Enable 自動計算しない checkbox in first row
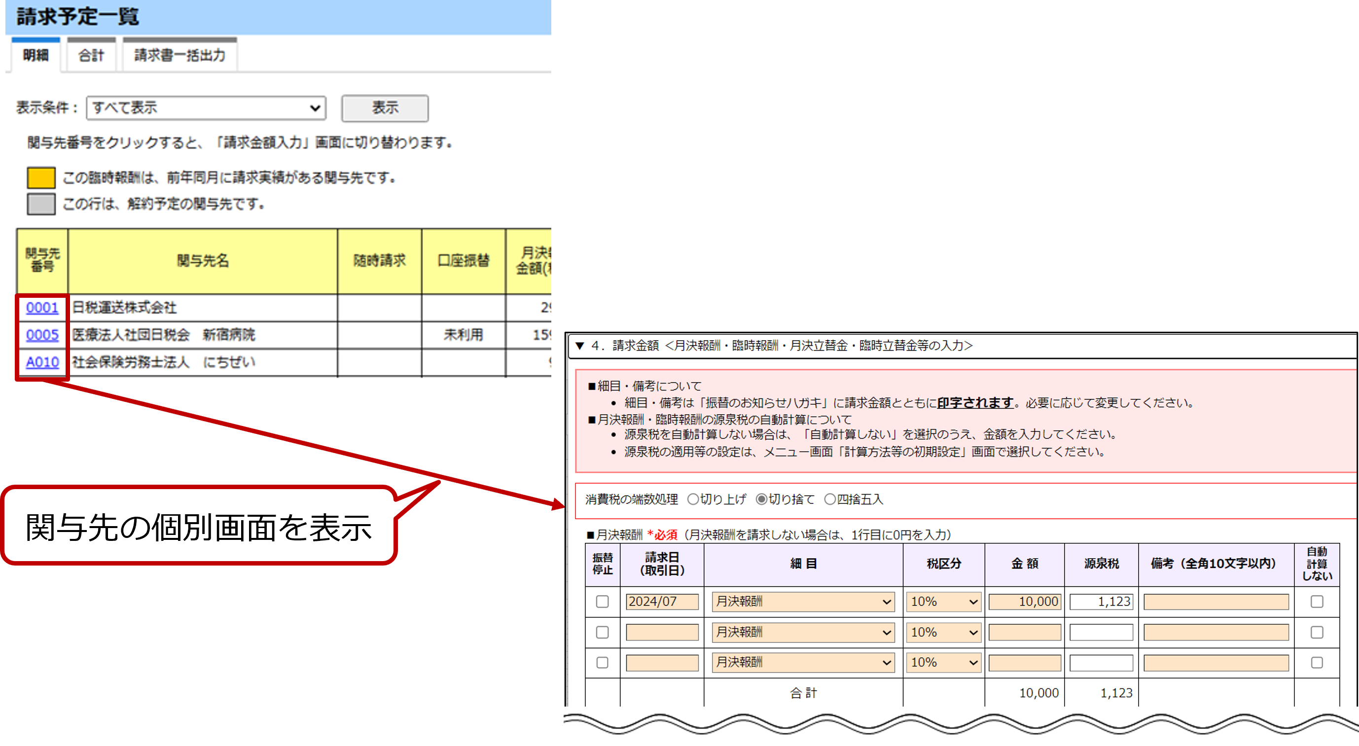 coord(1316,602)
